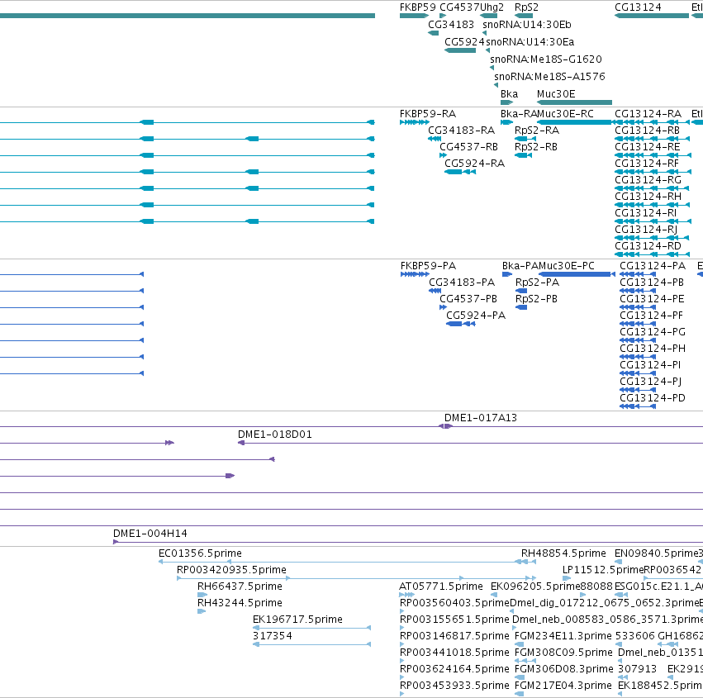Open the Muc30E-PC coding sequence
703x698 pixels.
[577, 274]
